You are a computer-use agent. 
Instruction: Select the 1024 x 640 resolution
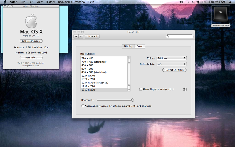click(x=104, y=76)
